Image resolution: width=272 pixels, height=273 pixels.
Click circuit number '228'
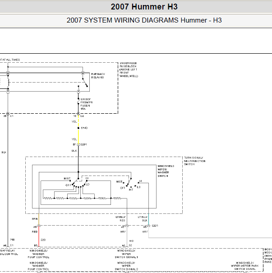43,240
